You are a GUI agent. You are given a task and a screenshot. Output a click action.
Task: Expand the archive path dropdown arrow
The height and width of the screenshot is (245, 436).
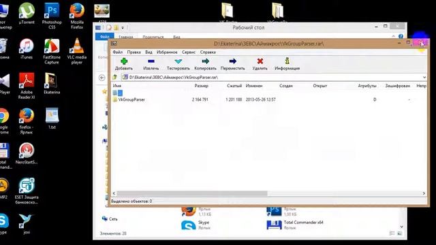[424, 77]
